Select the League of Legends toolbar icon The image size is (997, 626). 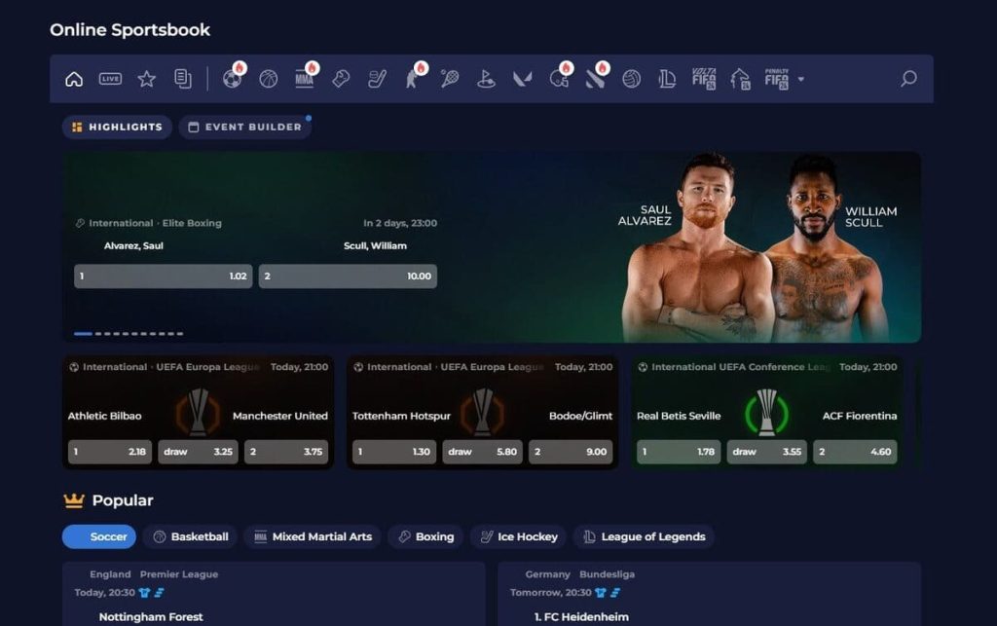(667, 79)
